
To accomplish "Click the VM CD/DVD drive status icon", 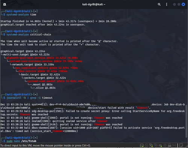I will tap(146, 145).
